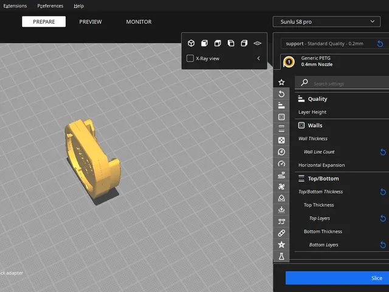Jump to the Mesh Fixes bandage icon

point(281,233)
